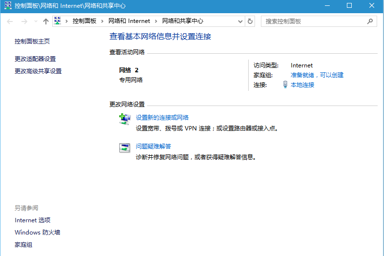The image size is (384, 256).
Task: Expand the address bar history dropdown
Action: pyautogui.click(x=240, y=21)
